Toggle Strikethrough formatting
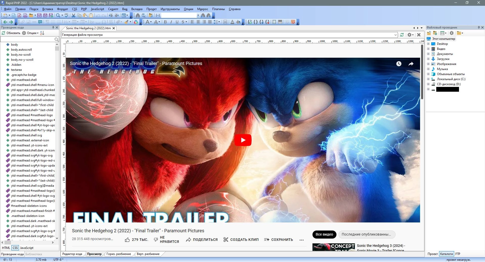This screenshot has width=485, height=262. (183, 22)
